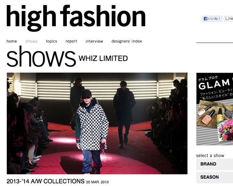Click the large shows page heading

(x=41, y=57)
